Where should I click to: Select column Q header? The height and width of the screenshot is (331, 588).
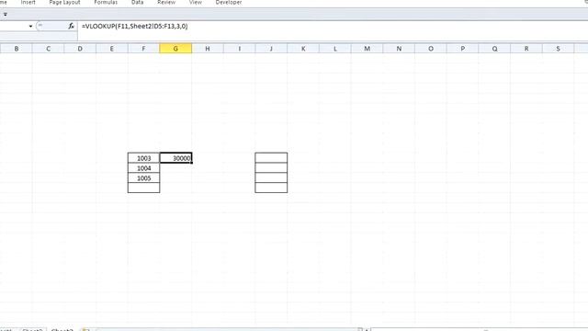tap(494, 49)
